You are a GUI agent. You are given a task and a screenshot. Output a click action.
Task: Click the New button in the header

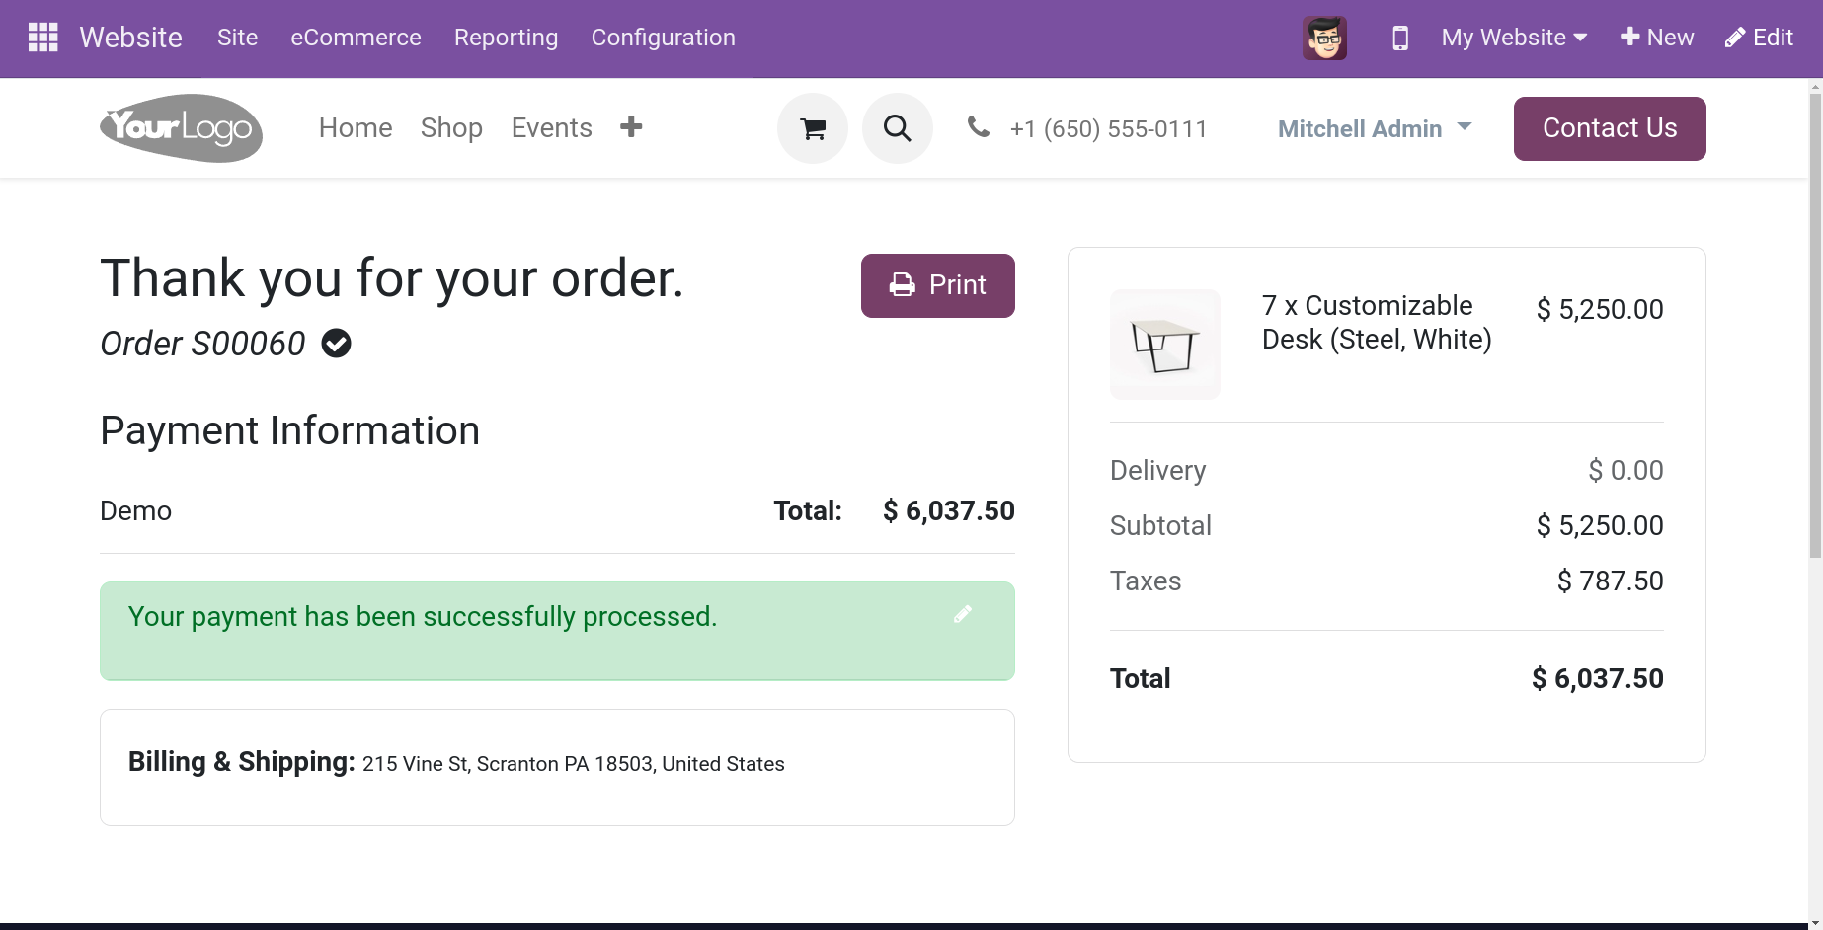click(x=1656, y=38)
